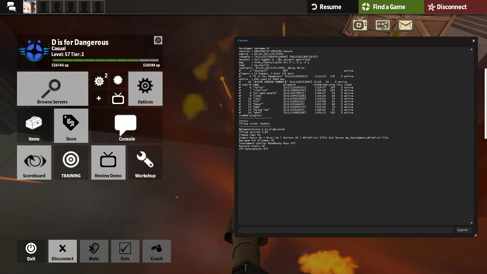Close the Console window
487x274 pixels.
[474, 41]
